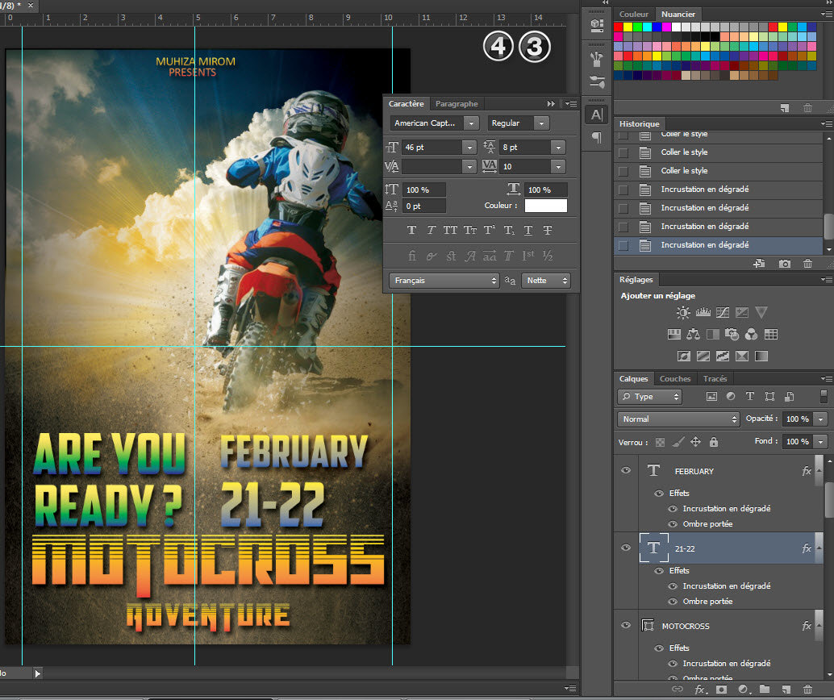
Task: Filter layers by text type
Action: [750, 397]
